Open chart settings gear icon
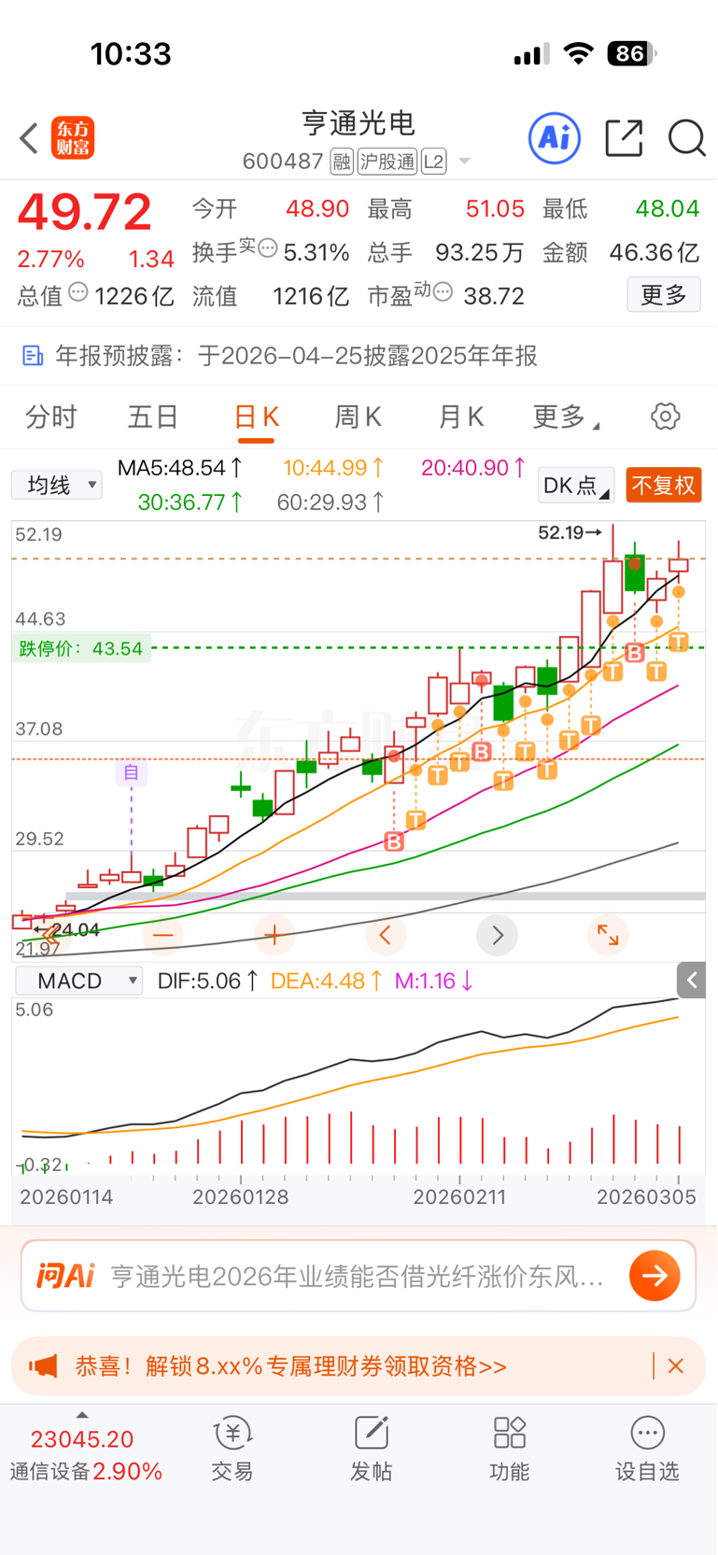718x1555 pixels. click(x=665, y=417)
